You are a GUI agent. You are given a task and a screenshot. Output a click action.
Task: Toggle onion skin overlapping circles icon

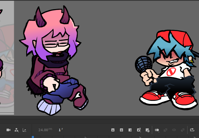tap(157, 130)
